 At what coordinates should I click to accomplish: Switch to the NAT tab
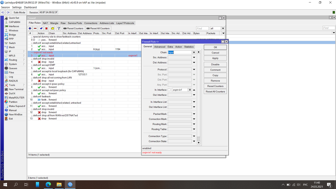click(x=45, y=23)
